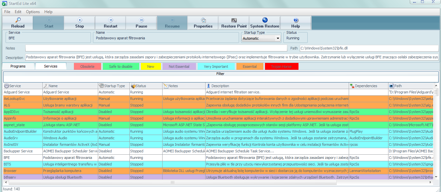Select the Appinfo service row
This screenshot has width=441, height=192.
(218, 118)
